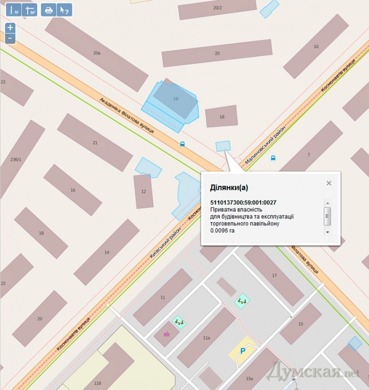
Task: Select the small blue parcel above popup
Action: pos(223,146)
